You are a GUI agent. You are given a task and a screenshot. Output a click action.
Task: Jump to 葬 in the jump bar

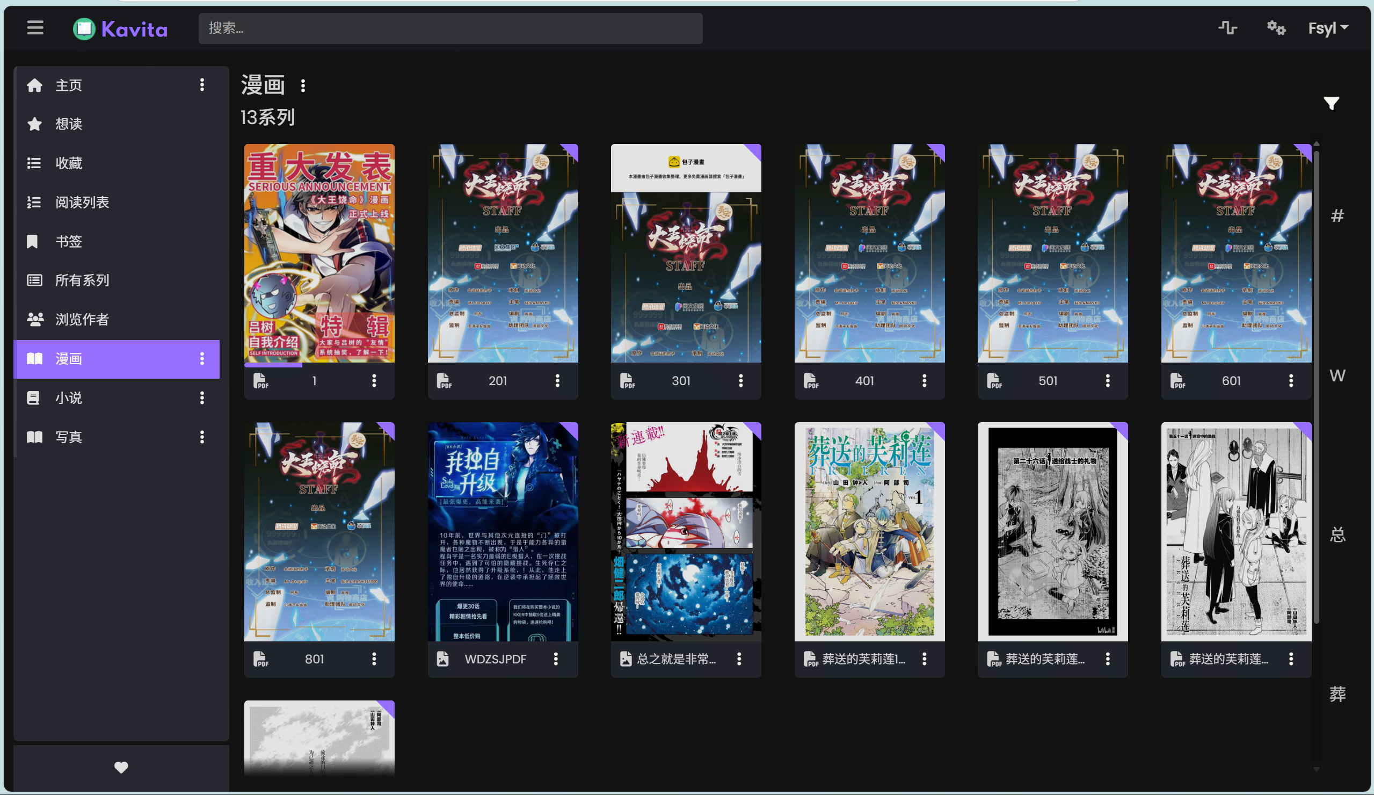[1337, 694]
